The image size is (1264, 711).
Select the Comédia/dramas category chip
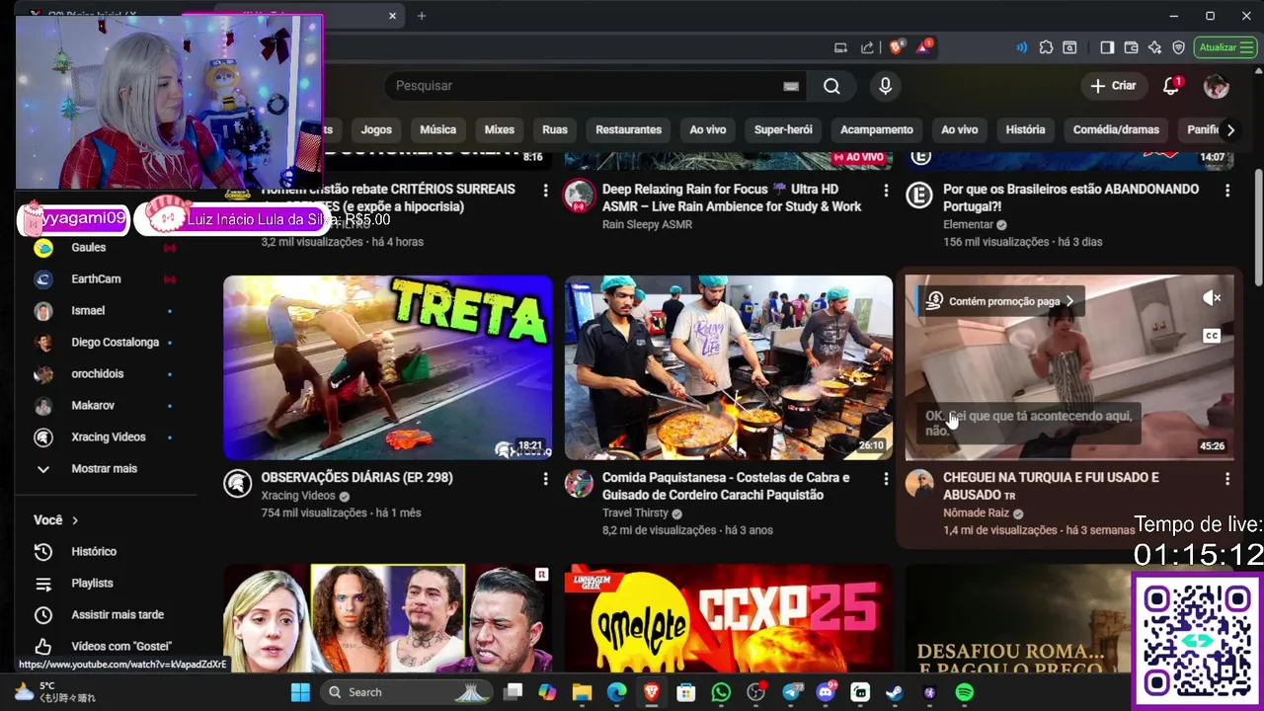(1116, 129)
